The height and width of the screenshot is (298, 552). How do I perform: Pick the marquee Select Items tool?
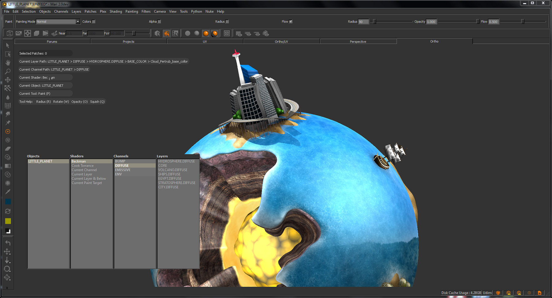(8, 54)
